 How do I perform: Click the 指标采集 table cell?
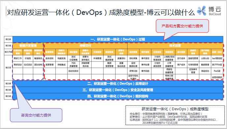tap(133, 58)
